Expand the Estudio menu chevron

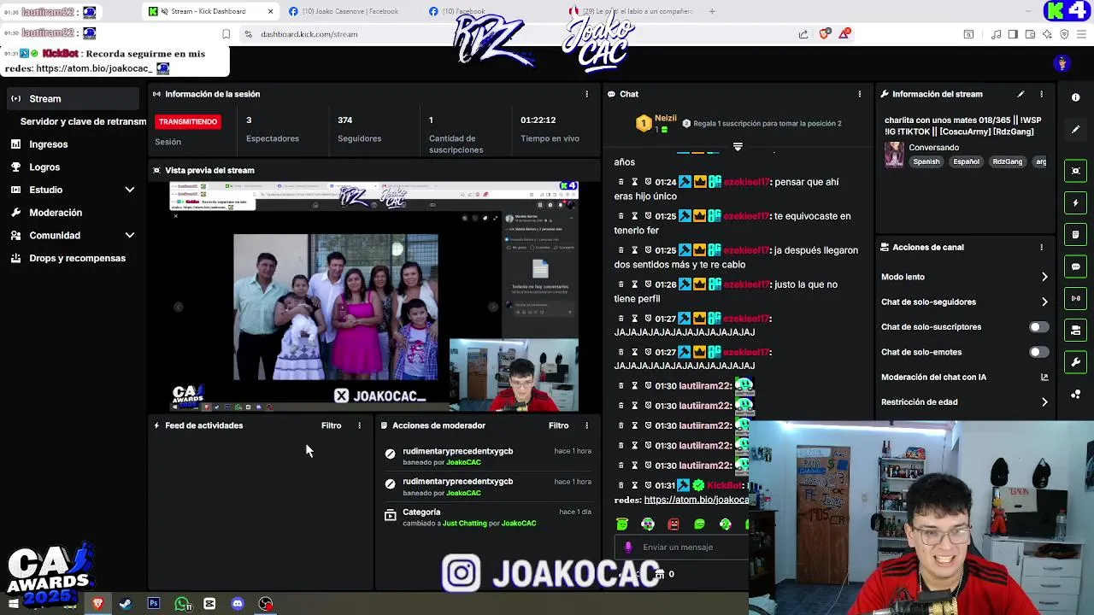coord(130,190)
